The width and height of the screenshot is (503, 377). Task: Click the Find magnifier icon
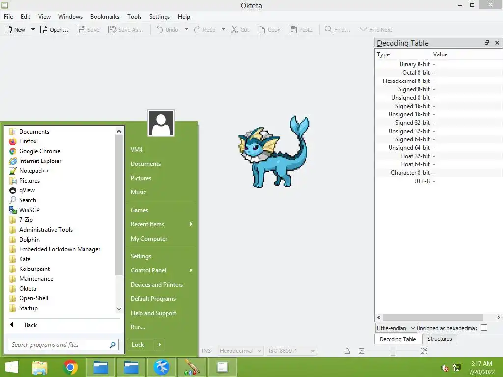(328, 30)
